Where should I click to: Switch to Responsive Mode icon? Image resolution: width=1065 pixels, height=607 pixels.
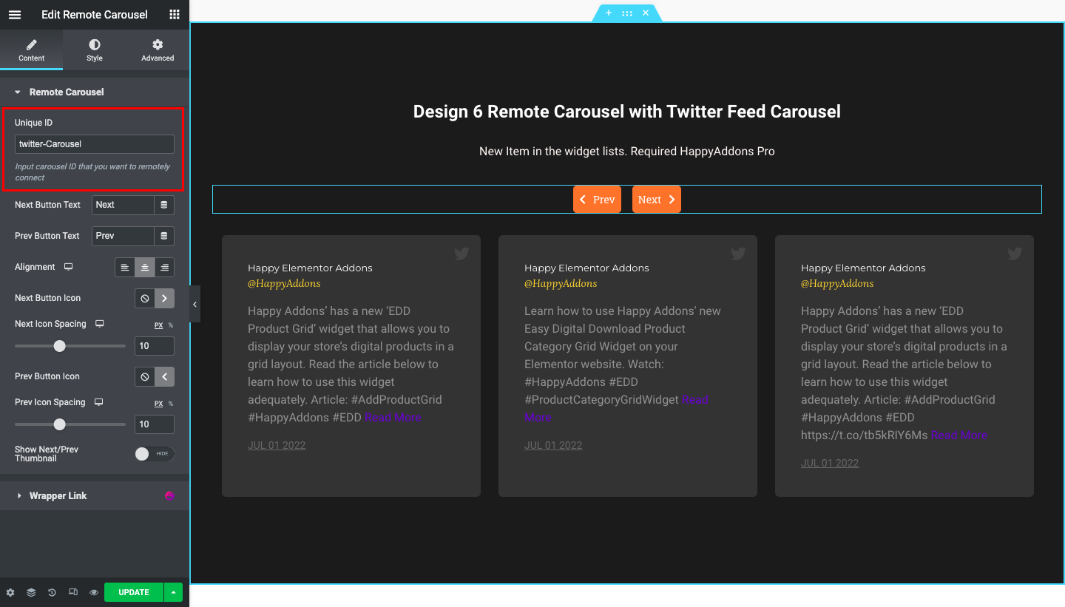tap(72, 592)
